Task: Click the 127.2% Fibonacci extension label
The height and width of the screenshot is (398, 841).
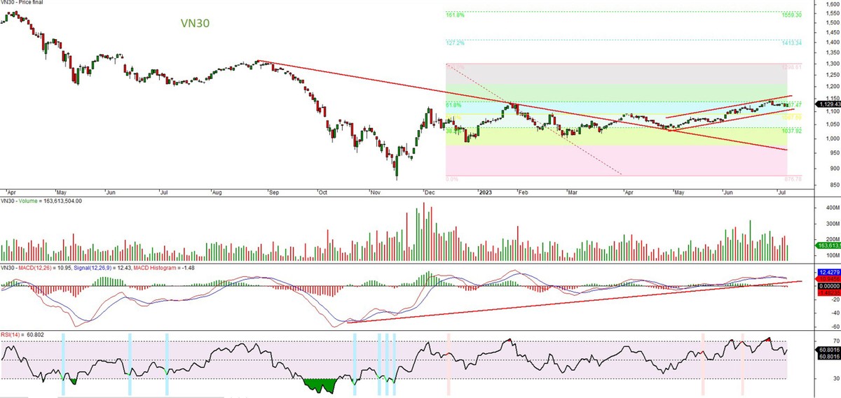Action: coord(455,42)
